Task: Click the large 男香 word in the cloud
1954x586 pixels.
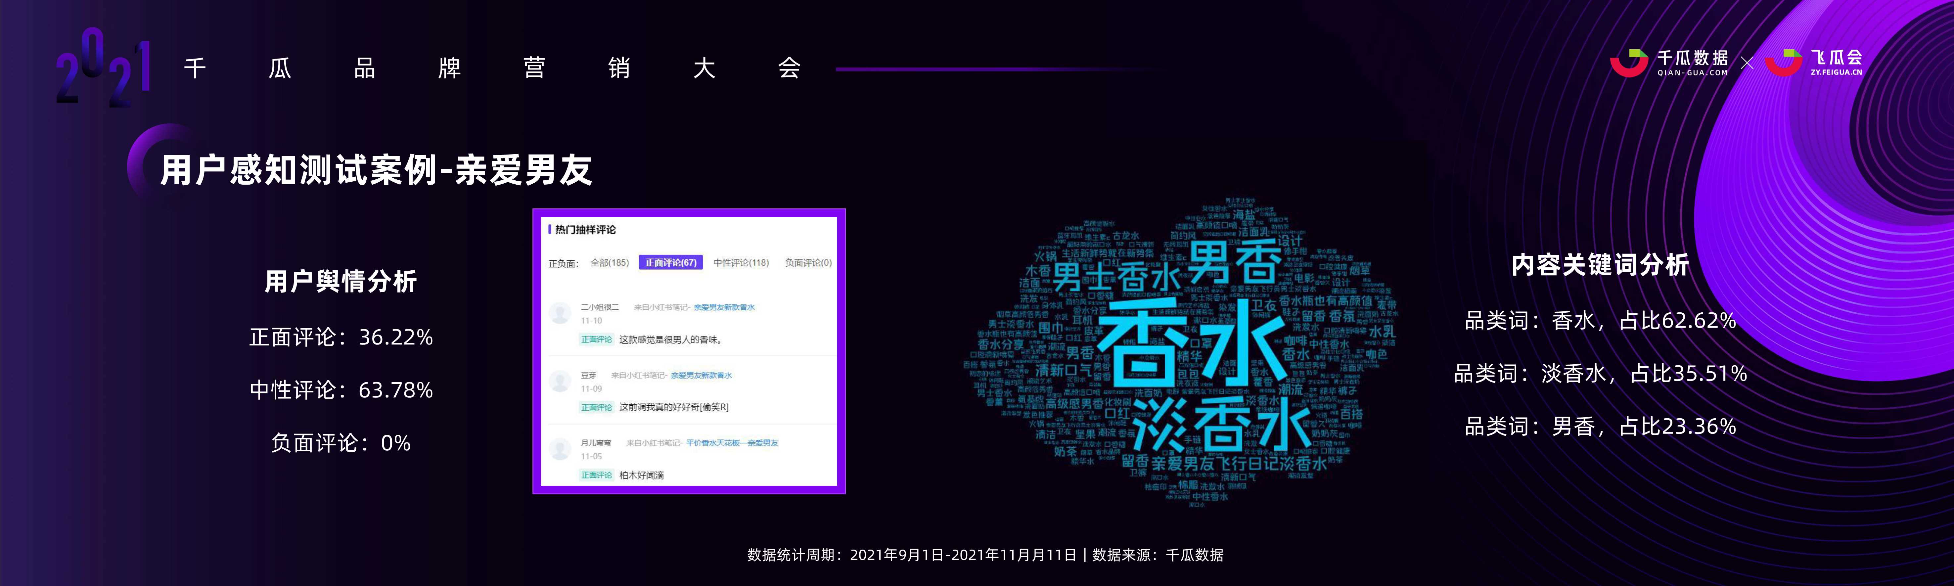Action: [1234, 262]
